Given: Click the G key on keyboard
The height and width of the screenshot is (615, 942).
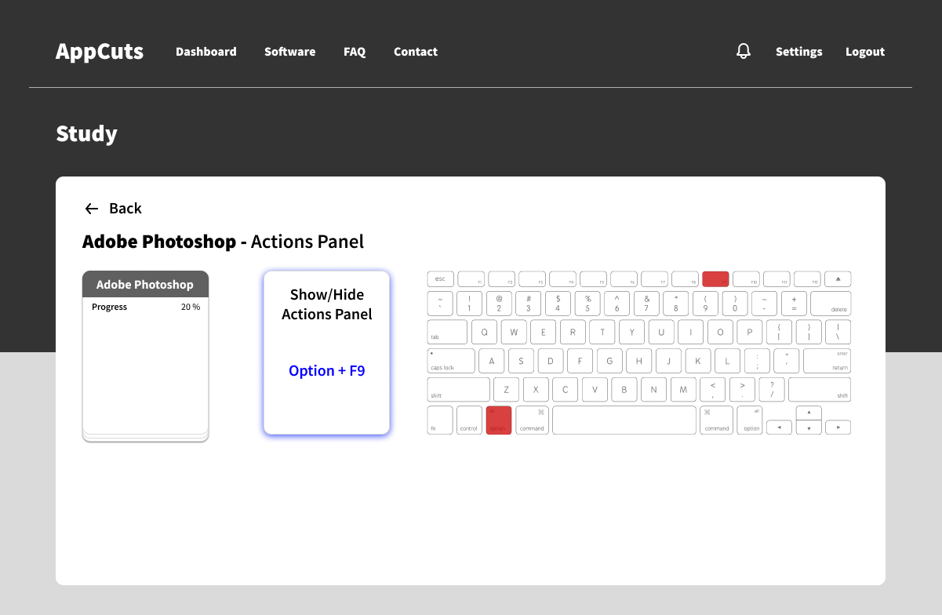Looking at the screenshot, I should [609, 361].
